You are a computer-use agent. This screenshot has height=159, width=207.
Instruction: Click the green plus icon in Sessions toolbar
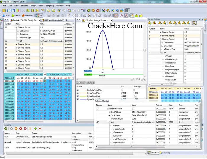pos(35,129)
